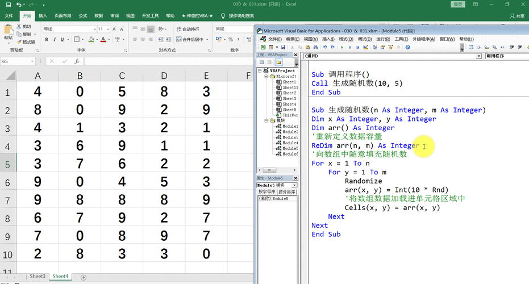Toggle Underline formatting in Excel ribbon

point(62,39)
